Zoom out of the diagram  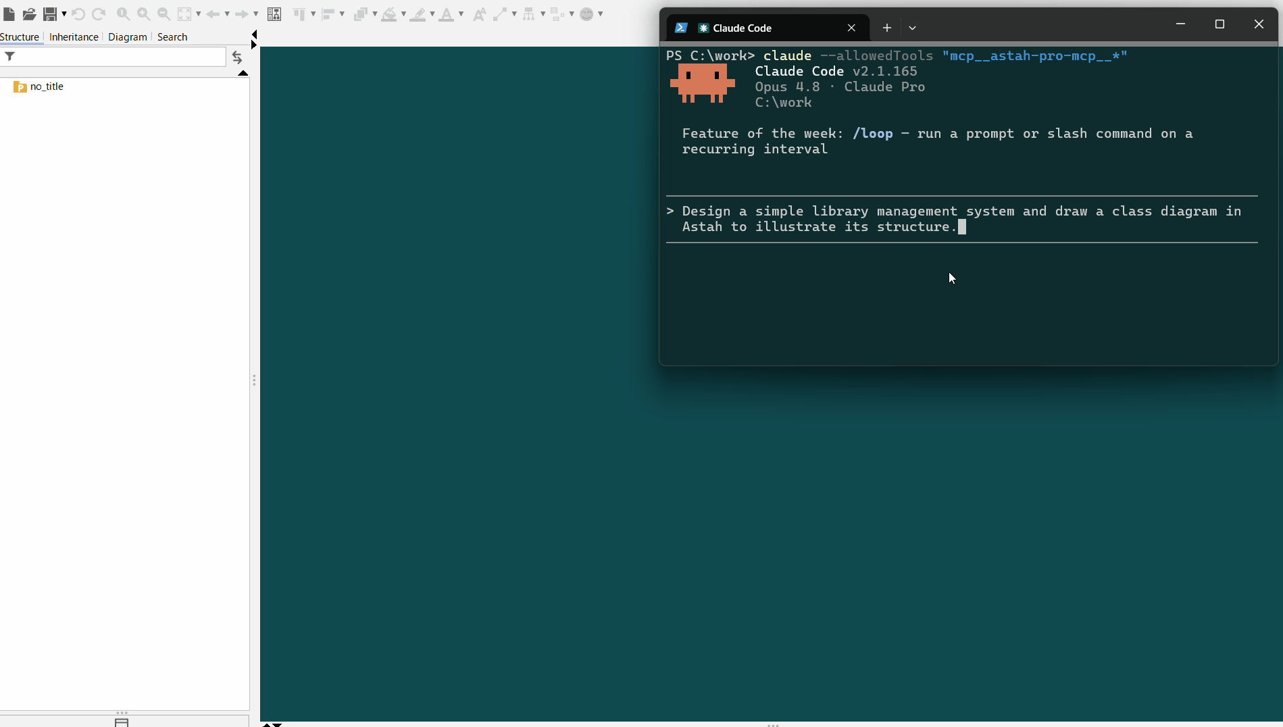pyautogui.click(x=163, y=14)
